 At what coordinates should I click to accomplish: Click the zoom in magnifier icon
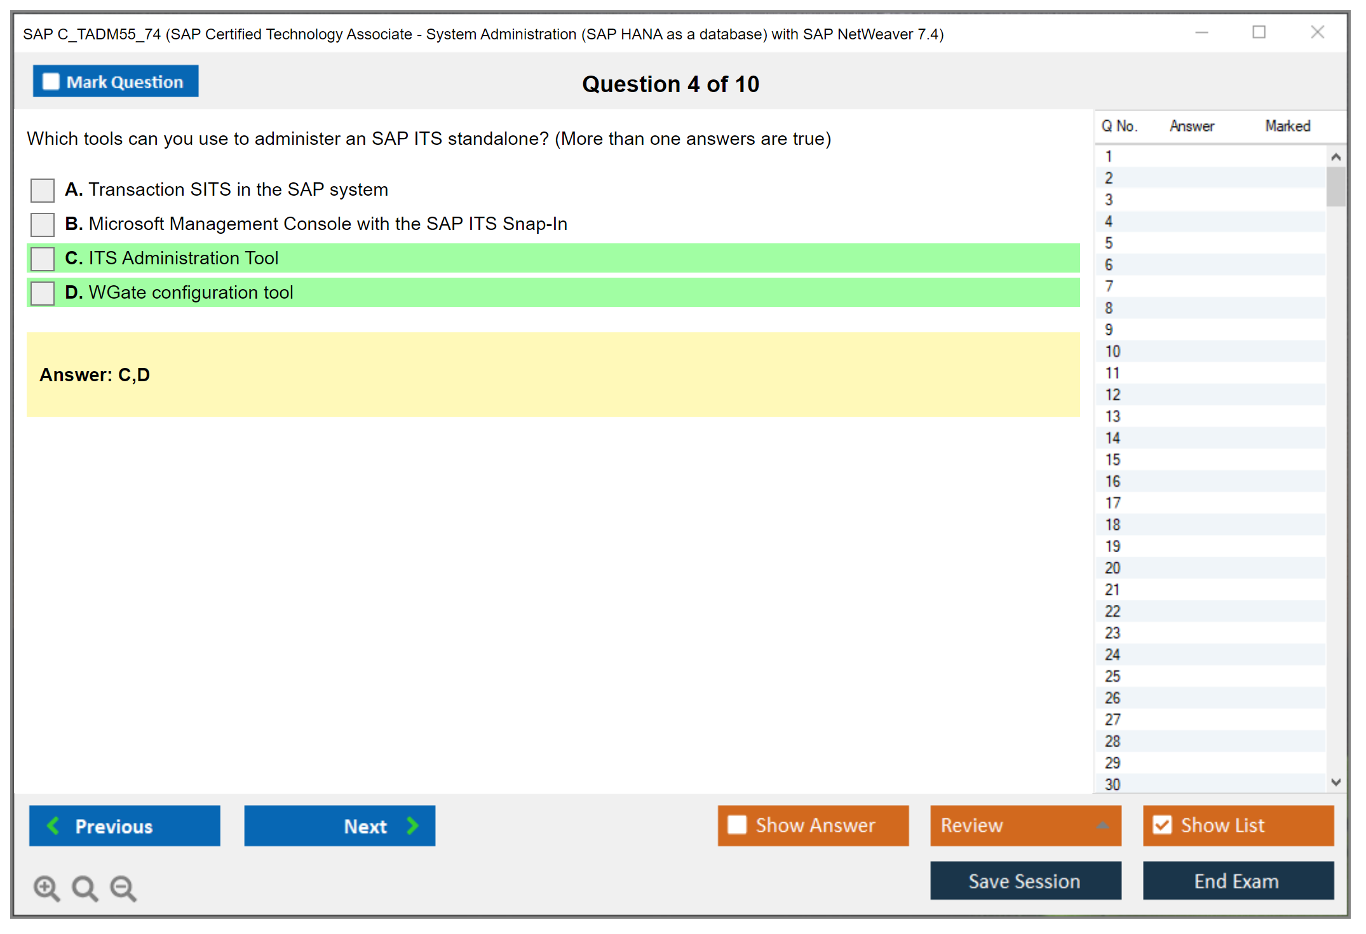click(x=46, y=888)
